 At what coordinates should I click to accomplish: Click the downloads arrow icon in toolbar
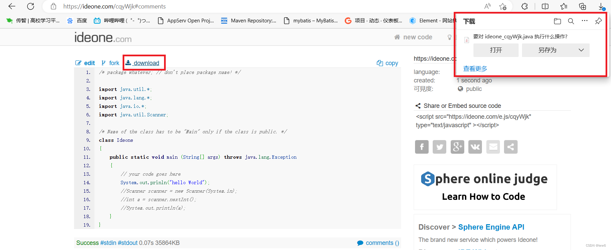(x=601, y=6)
